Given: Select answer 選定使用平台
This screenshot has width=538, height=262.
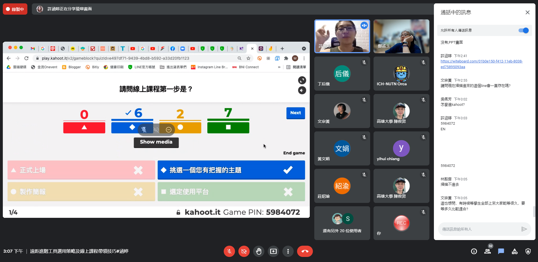Looking at the screenshot, I should pos(231,192).
